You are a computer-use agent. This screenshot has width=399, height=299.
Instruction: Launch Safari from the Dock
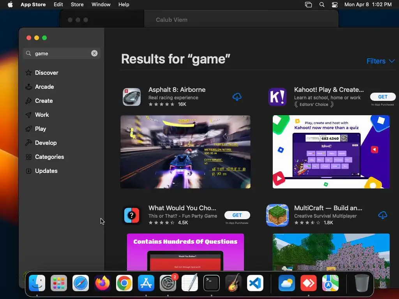(x=81, y=283)
